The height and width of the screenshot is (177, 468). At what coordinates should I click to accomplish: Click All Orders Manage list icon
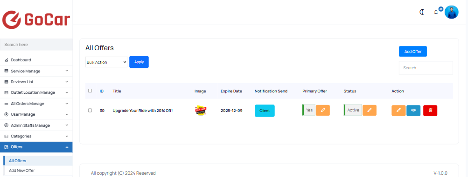tap(6, 104)
